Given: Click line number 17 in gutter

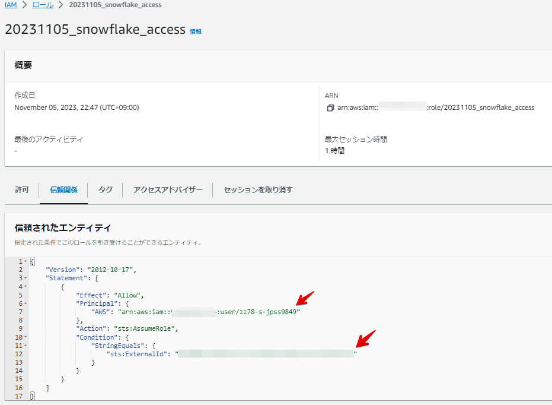Looking at the screenshot, I should coord(18,396).
